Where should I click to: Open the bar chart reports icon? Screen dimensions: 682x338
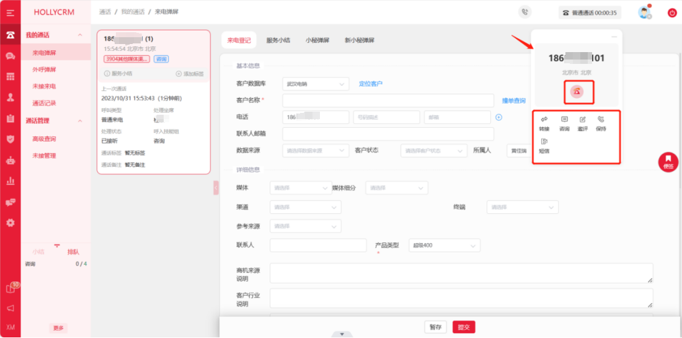[x=11, y=181]
